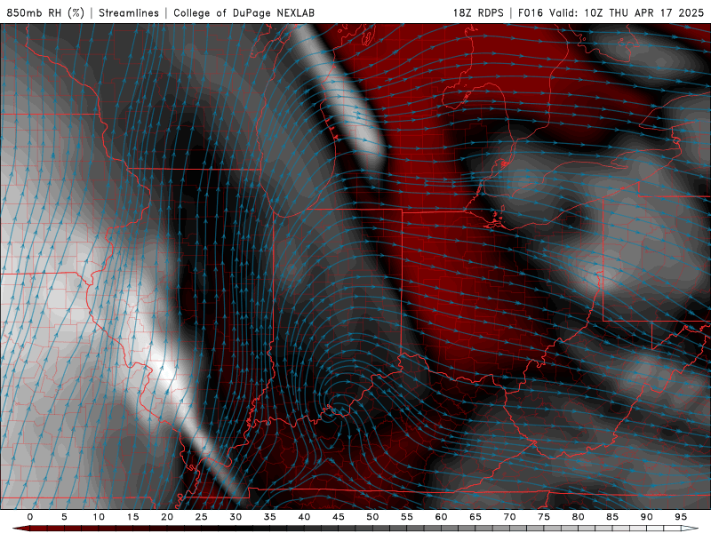Click the colorbar label '0'

point(30,517)
